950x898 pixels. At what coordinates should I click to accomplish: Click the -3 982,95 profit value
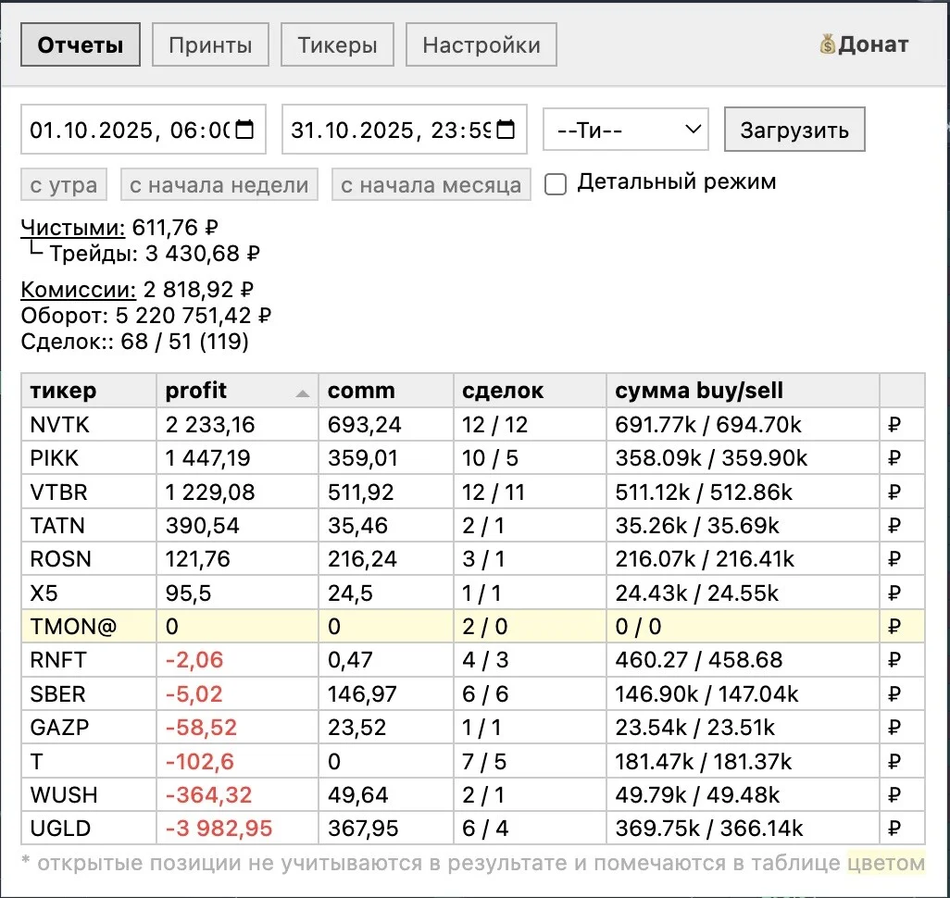219,828
